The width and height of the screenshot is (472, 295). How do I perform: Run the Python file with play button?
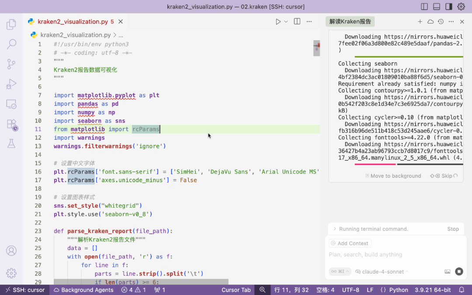click(278, 22)
